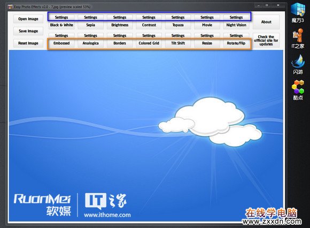Image resolution: width=310 pixels, height=228 pixels.
Task: Click Open Image button
Action: [28, 19]
